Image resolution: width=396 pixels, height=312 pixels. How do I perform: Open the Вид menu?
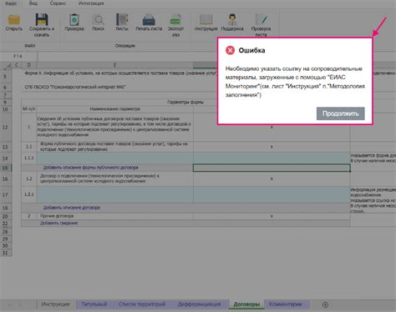(33, 3)
